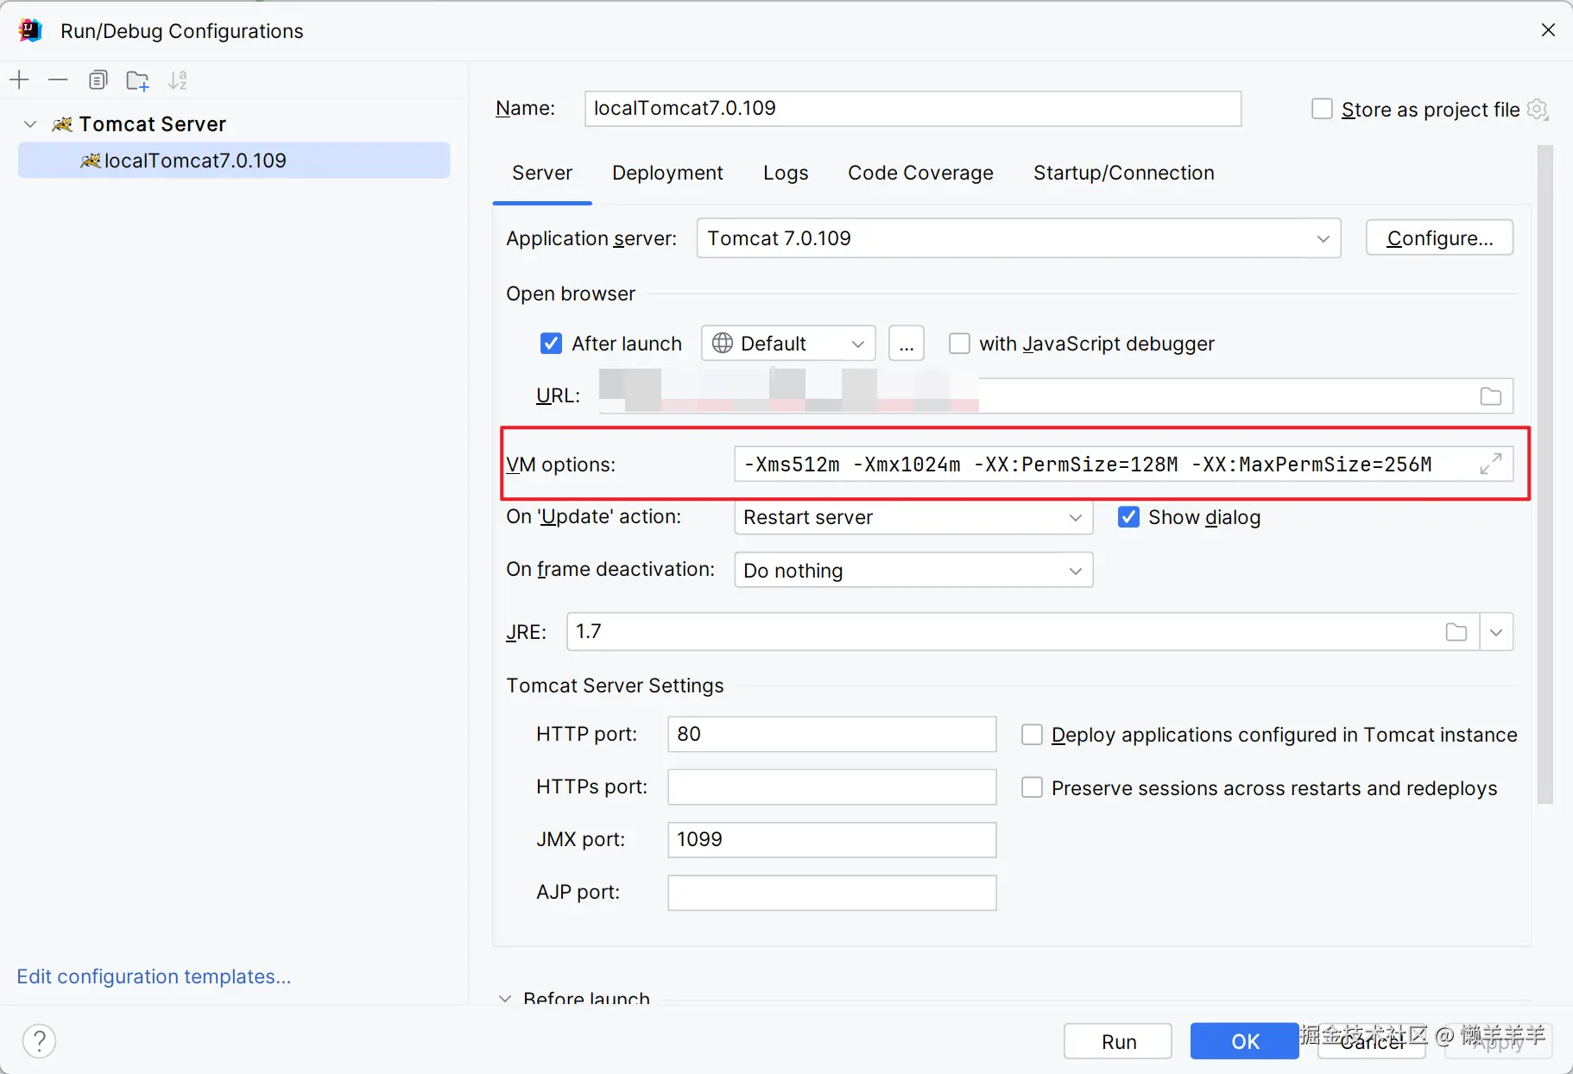Image resolution: width=1573 pixels, height=1074 pixels.
Task: Switch to the Deployment tab
Action: tap(667, 173)
